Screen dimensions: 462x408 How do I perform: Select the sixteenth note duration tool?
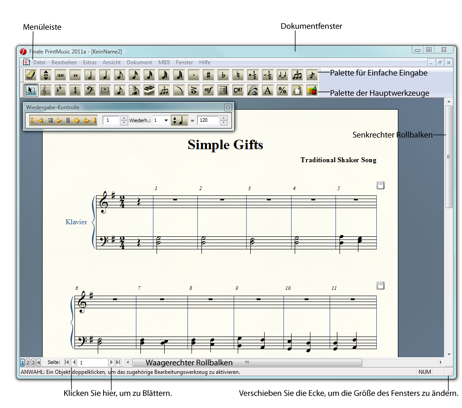pyautogui.click(x=135, y=75)
